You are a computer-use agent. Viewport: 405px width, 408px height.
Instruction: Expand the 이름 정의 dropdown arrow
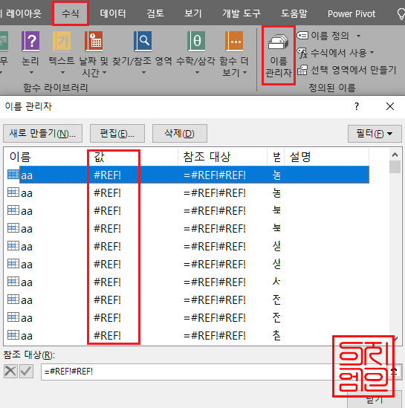358,36
